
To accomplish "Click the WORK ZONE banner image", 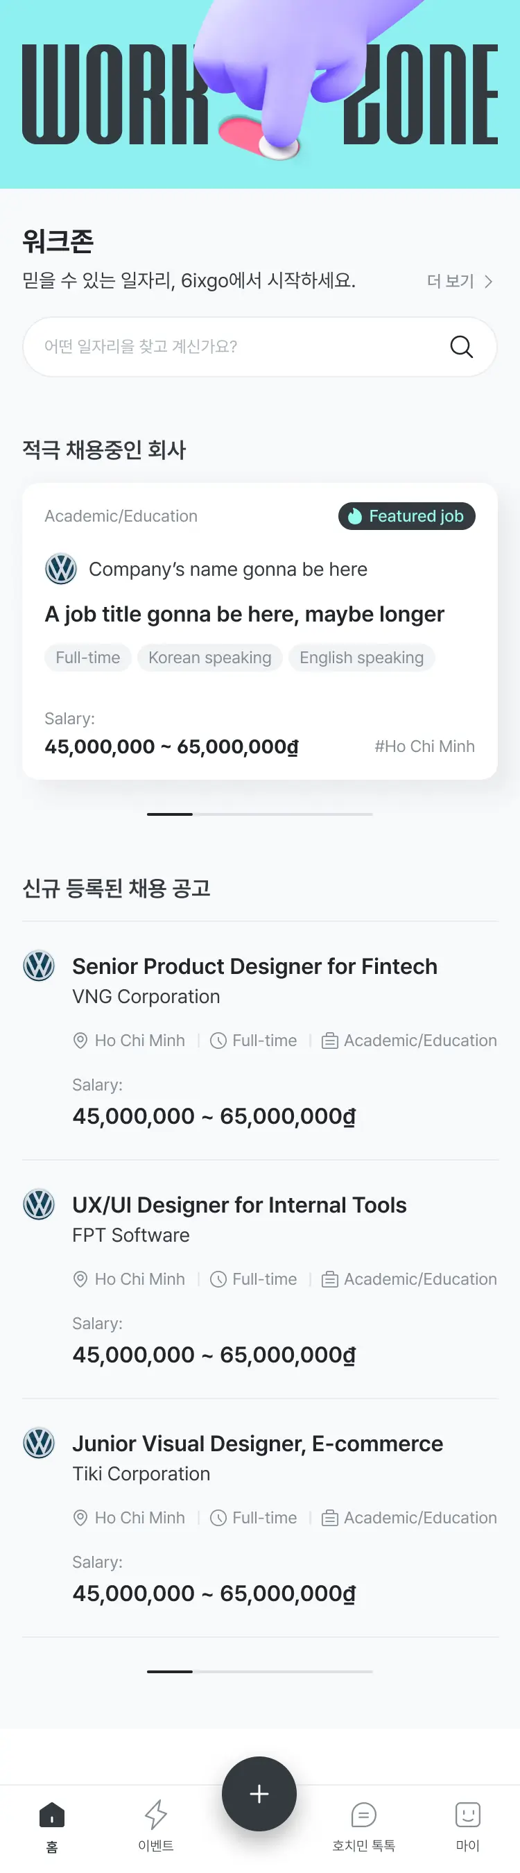I will coord(259,94).
